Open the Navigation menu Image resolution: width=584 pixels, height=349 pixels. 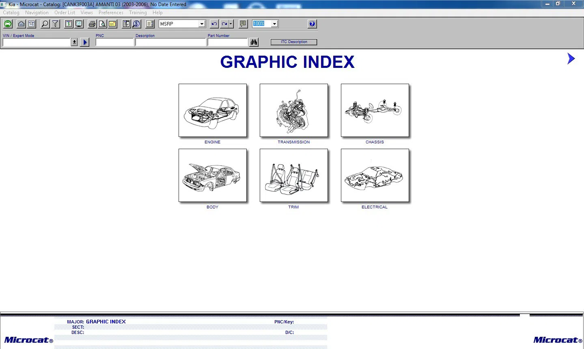coord(37,13)
